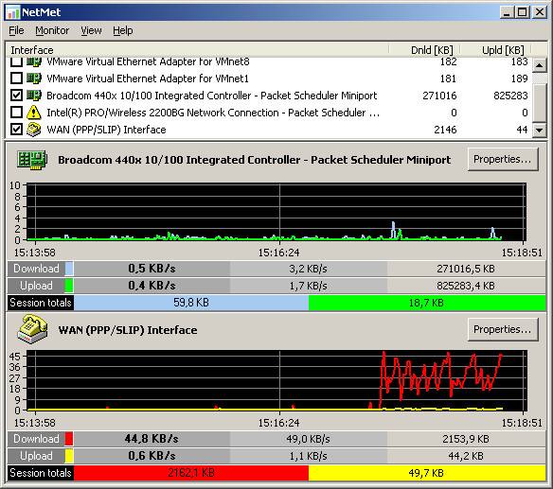Click WAN current download 44,8 KB/s

pyautogui.click(x=152, y=439)
